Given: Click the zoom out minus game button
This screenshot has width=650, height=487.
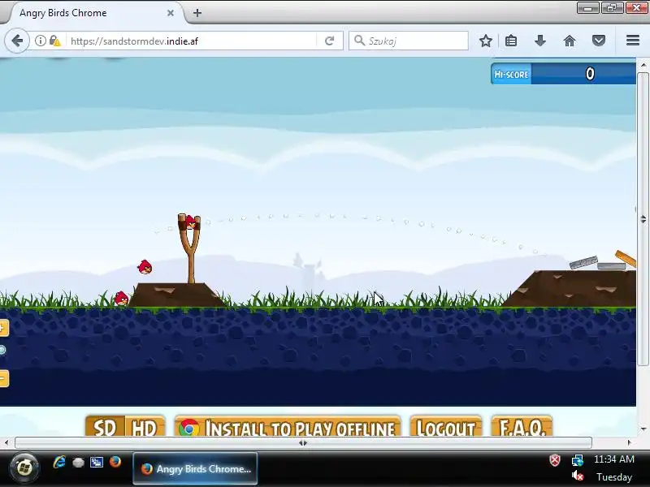Looking at the screenshot, I should 4,378.
